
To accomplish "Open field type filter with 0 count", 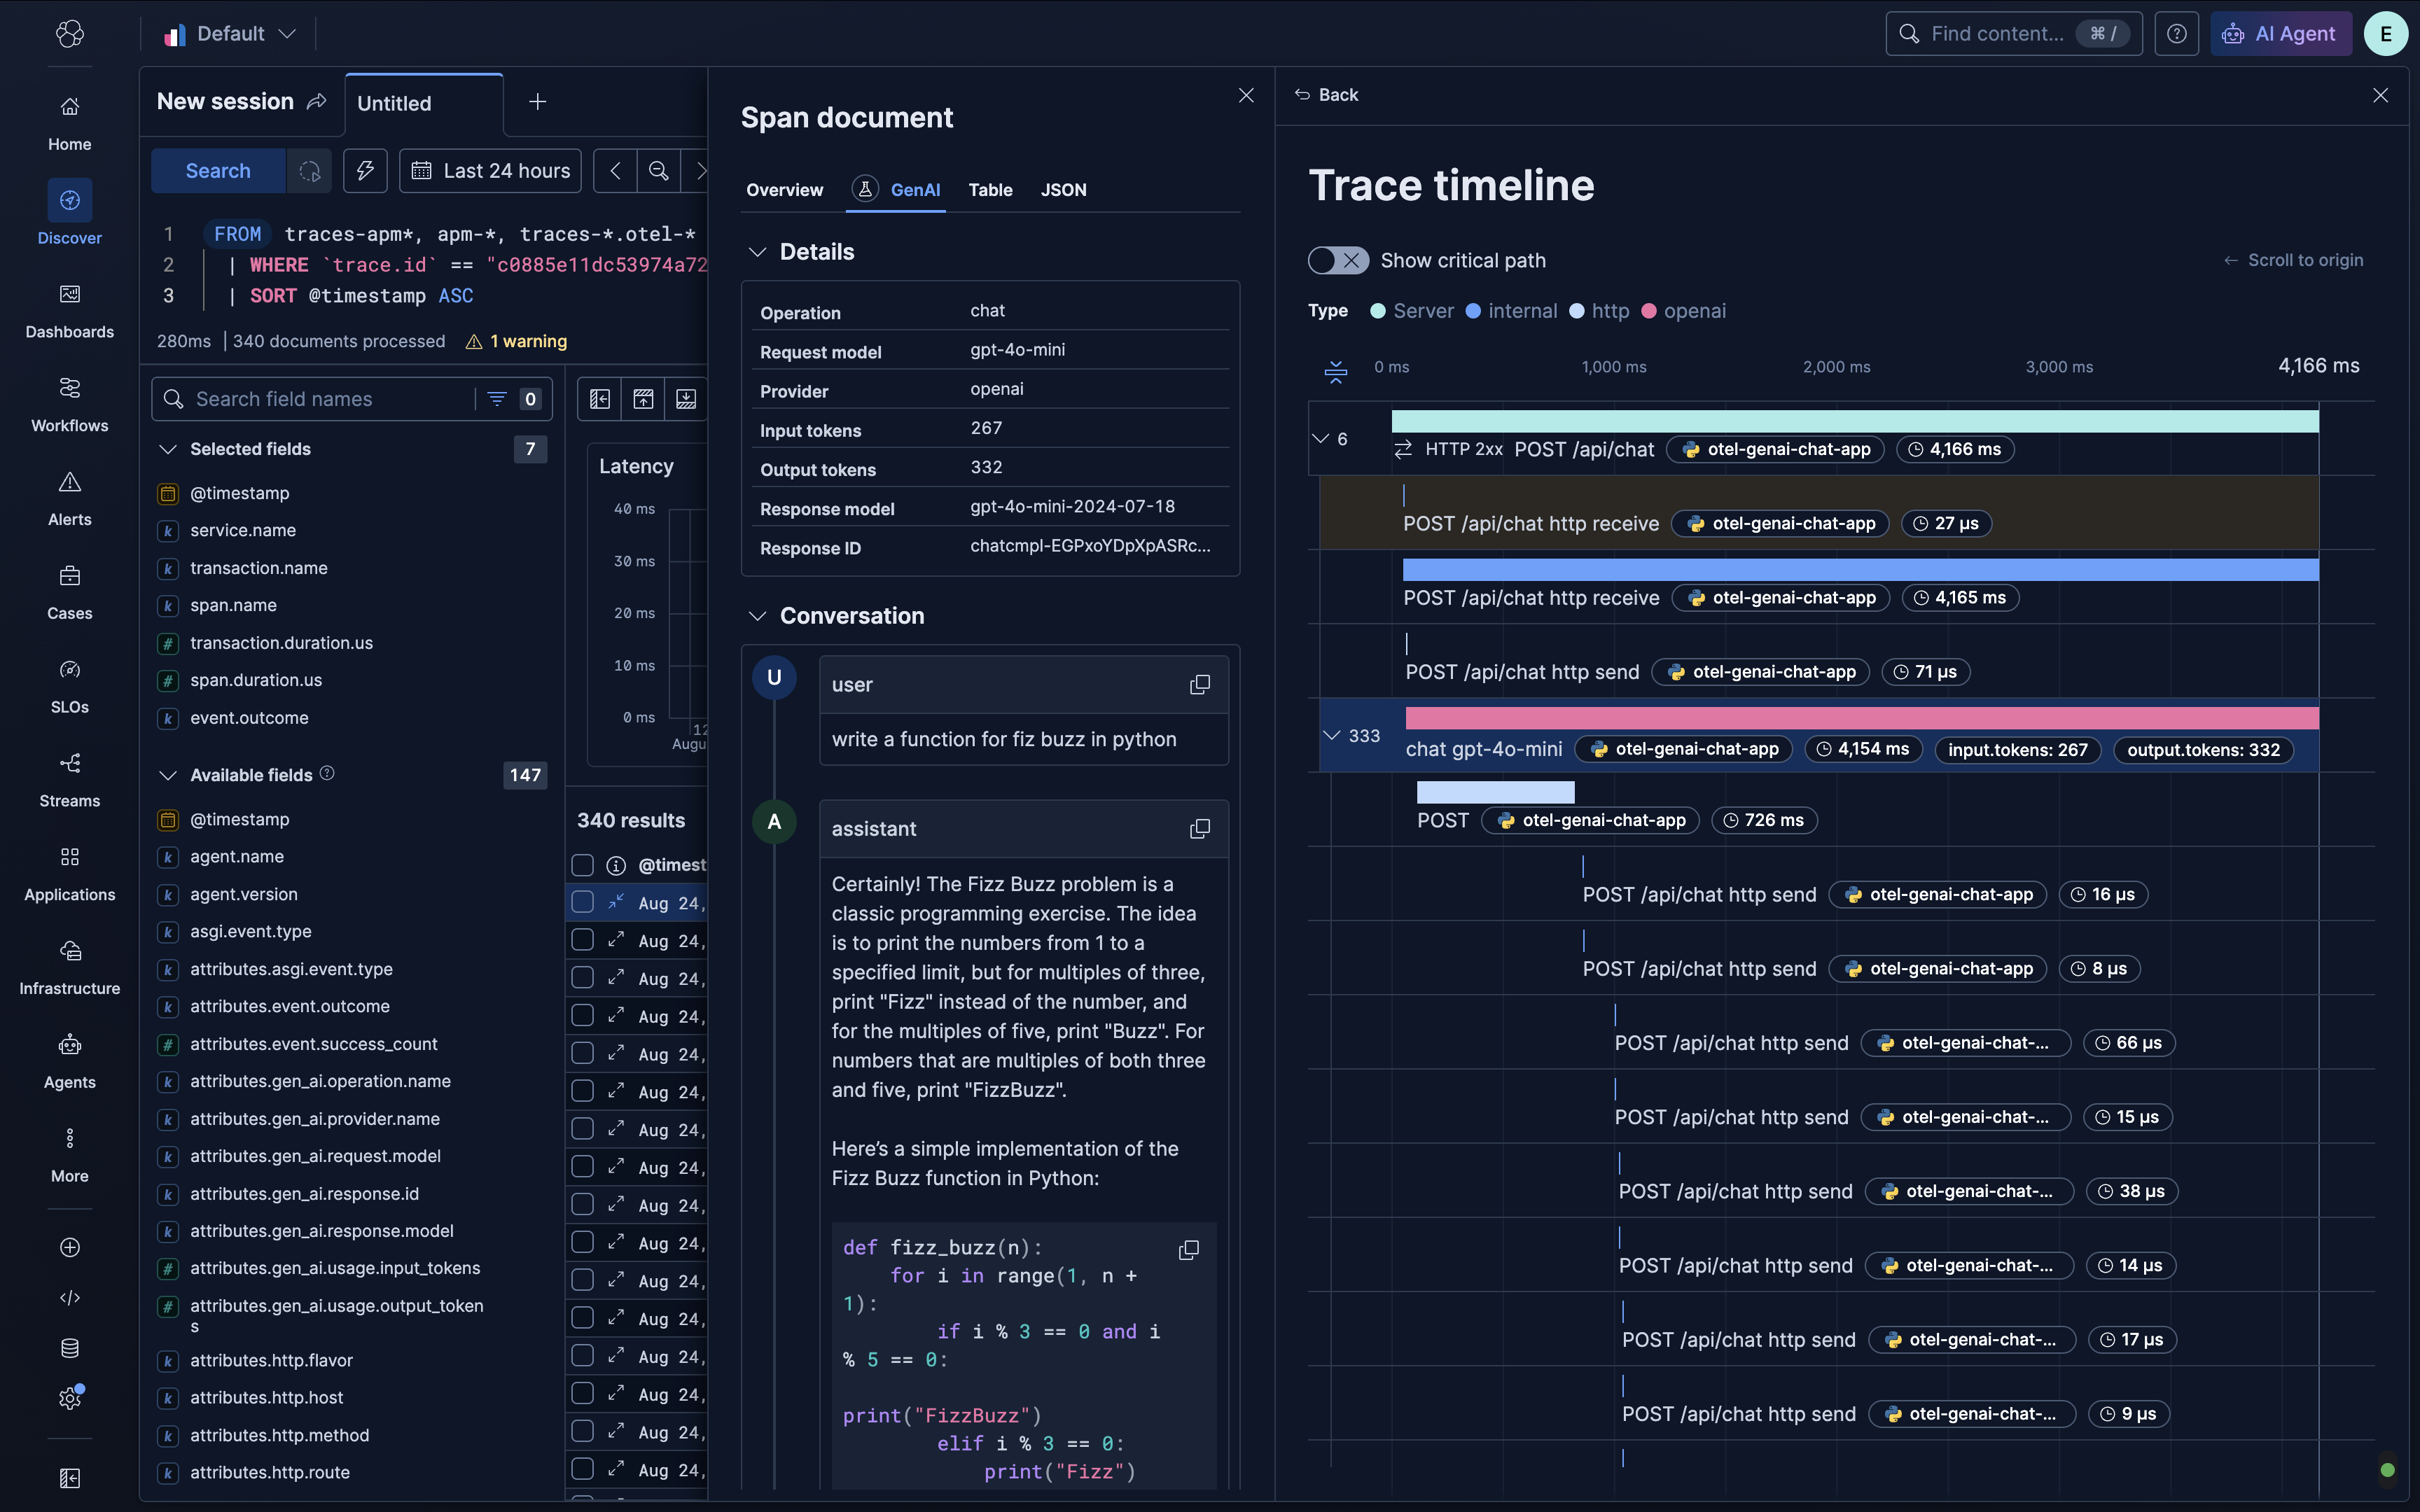I will click(x=513, y=399).
